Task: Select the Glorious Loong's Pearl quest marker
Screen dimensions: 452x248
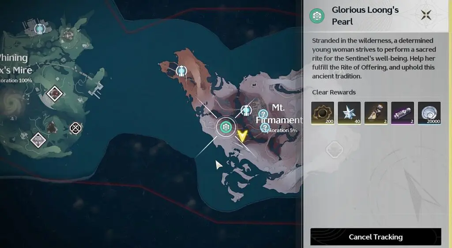Action: (226, 127)
